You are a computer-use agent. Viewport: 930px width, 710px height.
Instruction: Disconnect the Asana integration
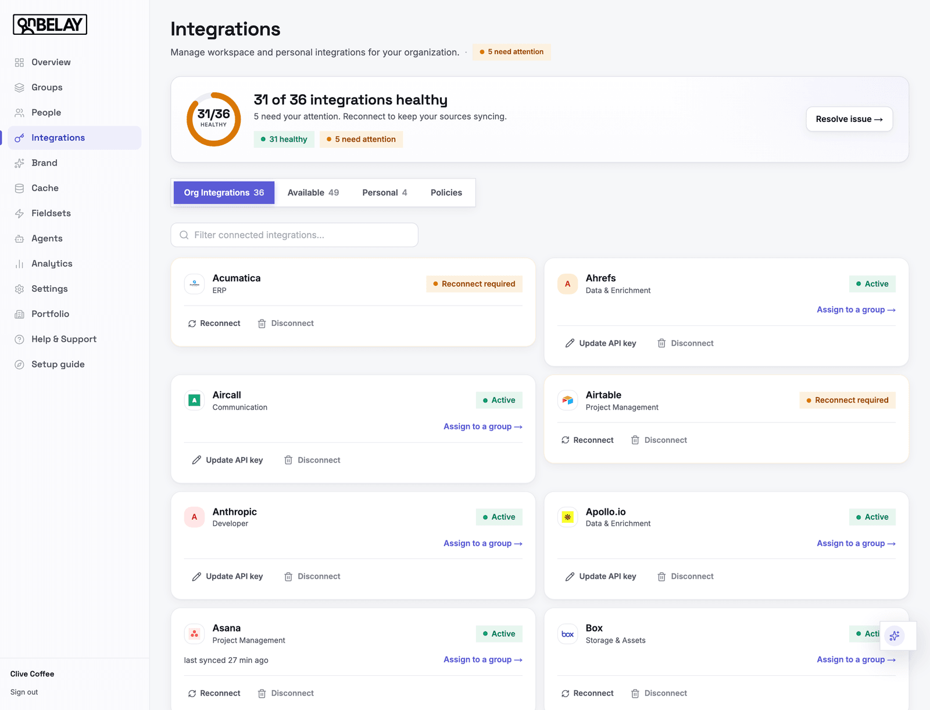[286, 694]
